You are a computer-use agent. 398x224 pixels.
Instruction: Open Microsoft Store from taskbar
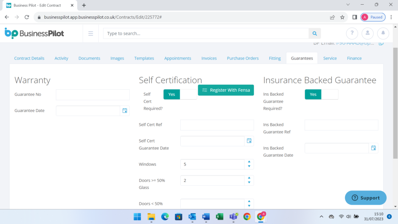pos(178,217)
